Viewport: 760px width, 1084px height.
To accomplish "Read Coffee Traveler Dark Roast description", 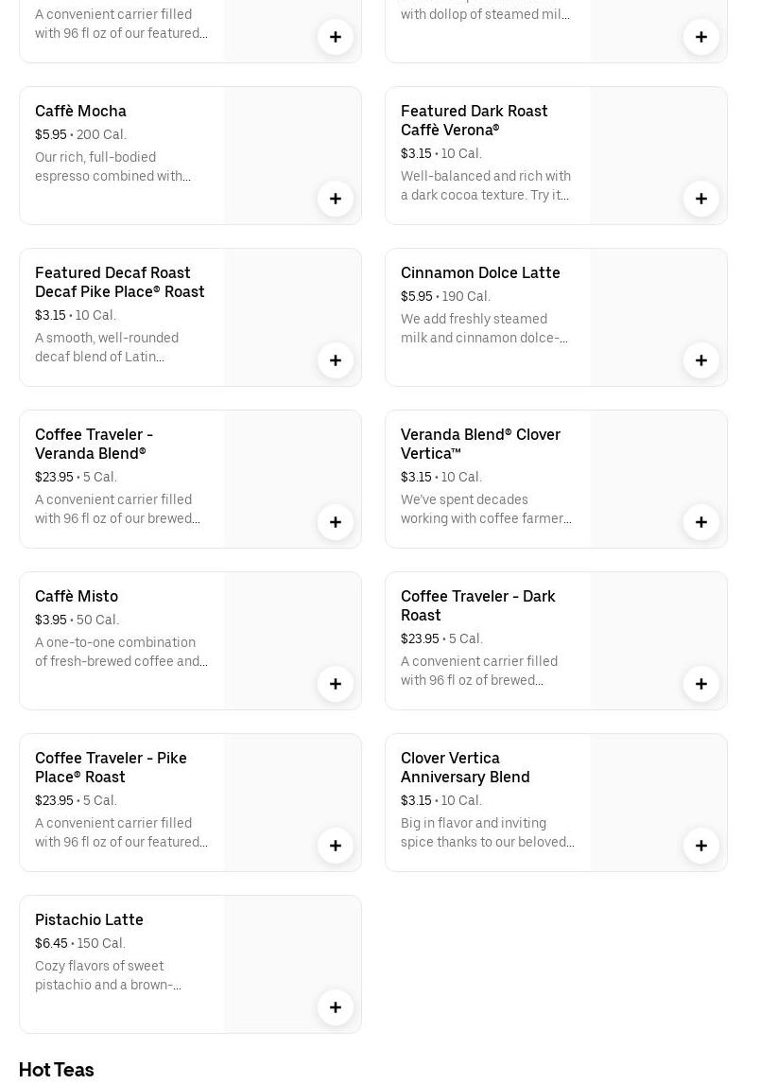I will pyautogui.click(x=479, y=671).
